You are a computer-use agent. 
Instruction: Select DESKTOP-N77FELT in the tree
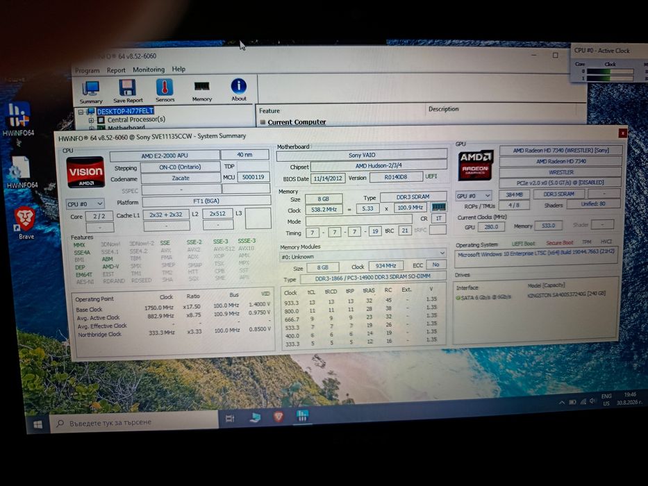tap(125, 111)
